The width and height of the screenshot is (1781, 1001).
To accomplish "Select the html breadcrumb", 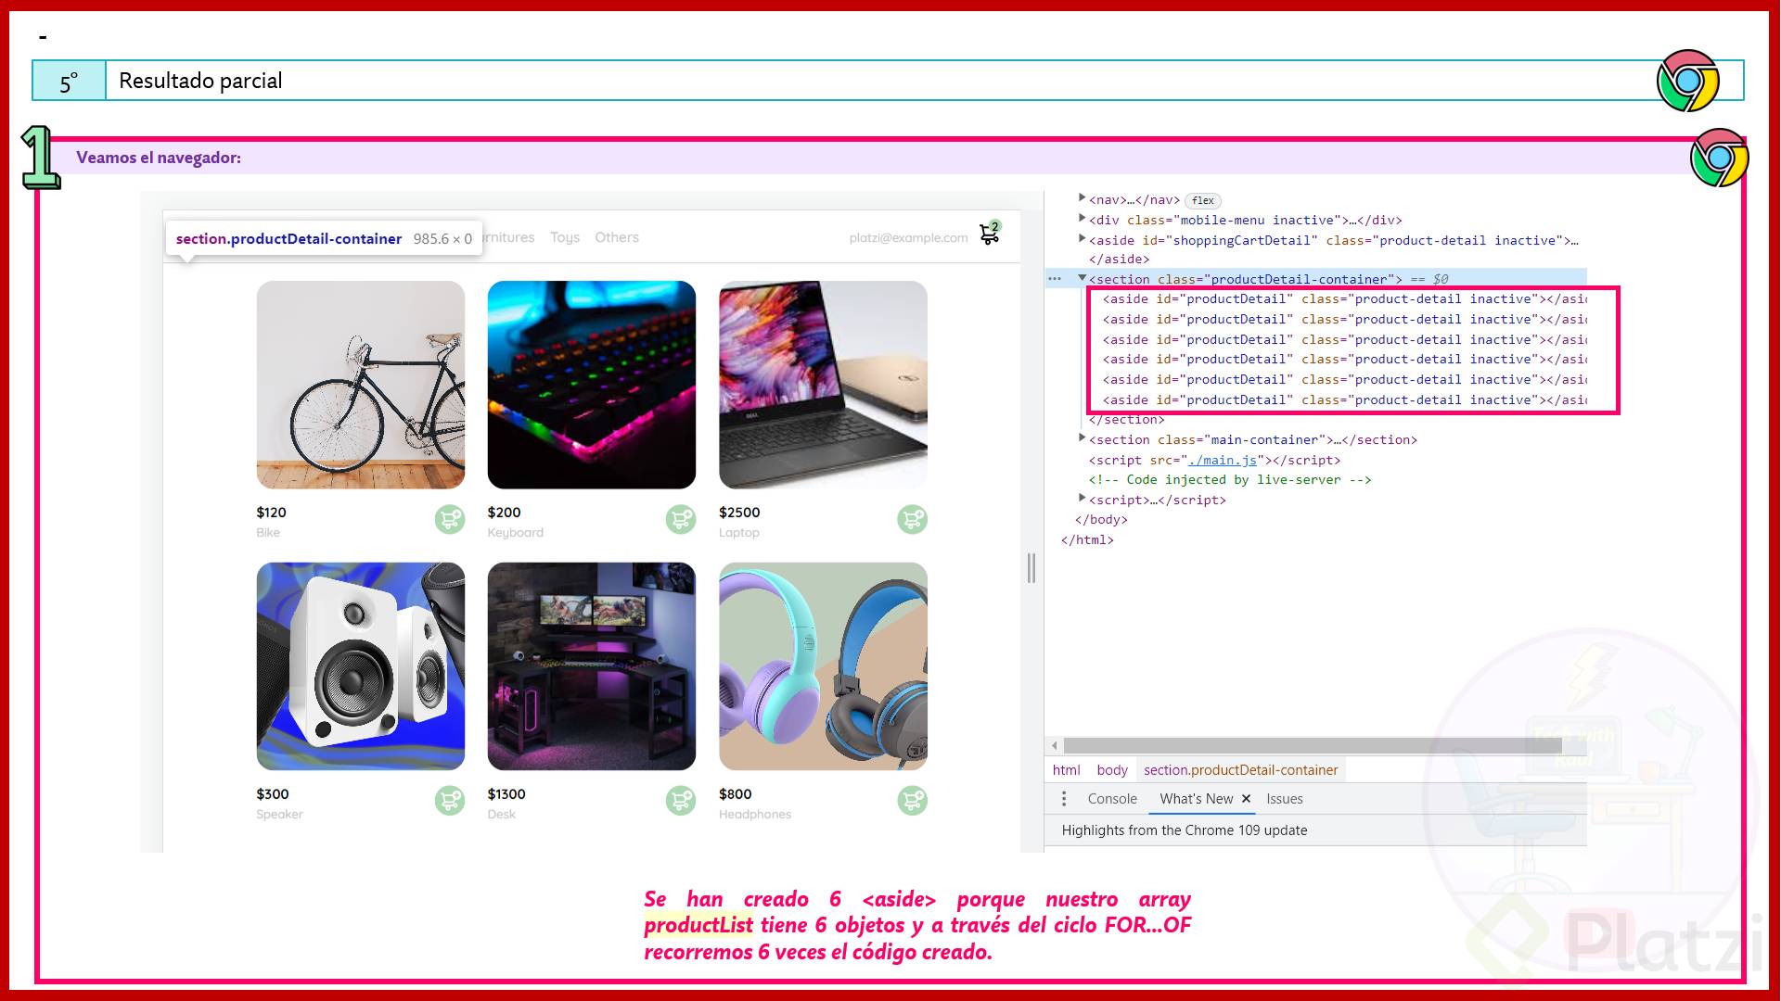I will click(1066, 770).
